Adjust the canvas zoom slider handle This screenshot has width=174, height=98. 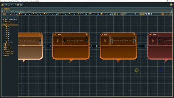pos(135,14)
